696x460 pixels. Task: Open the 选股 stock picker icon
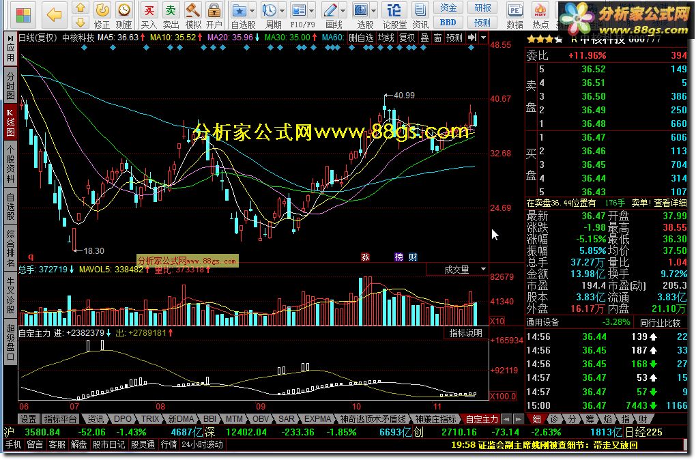click(360, 10)
